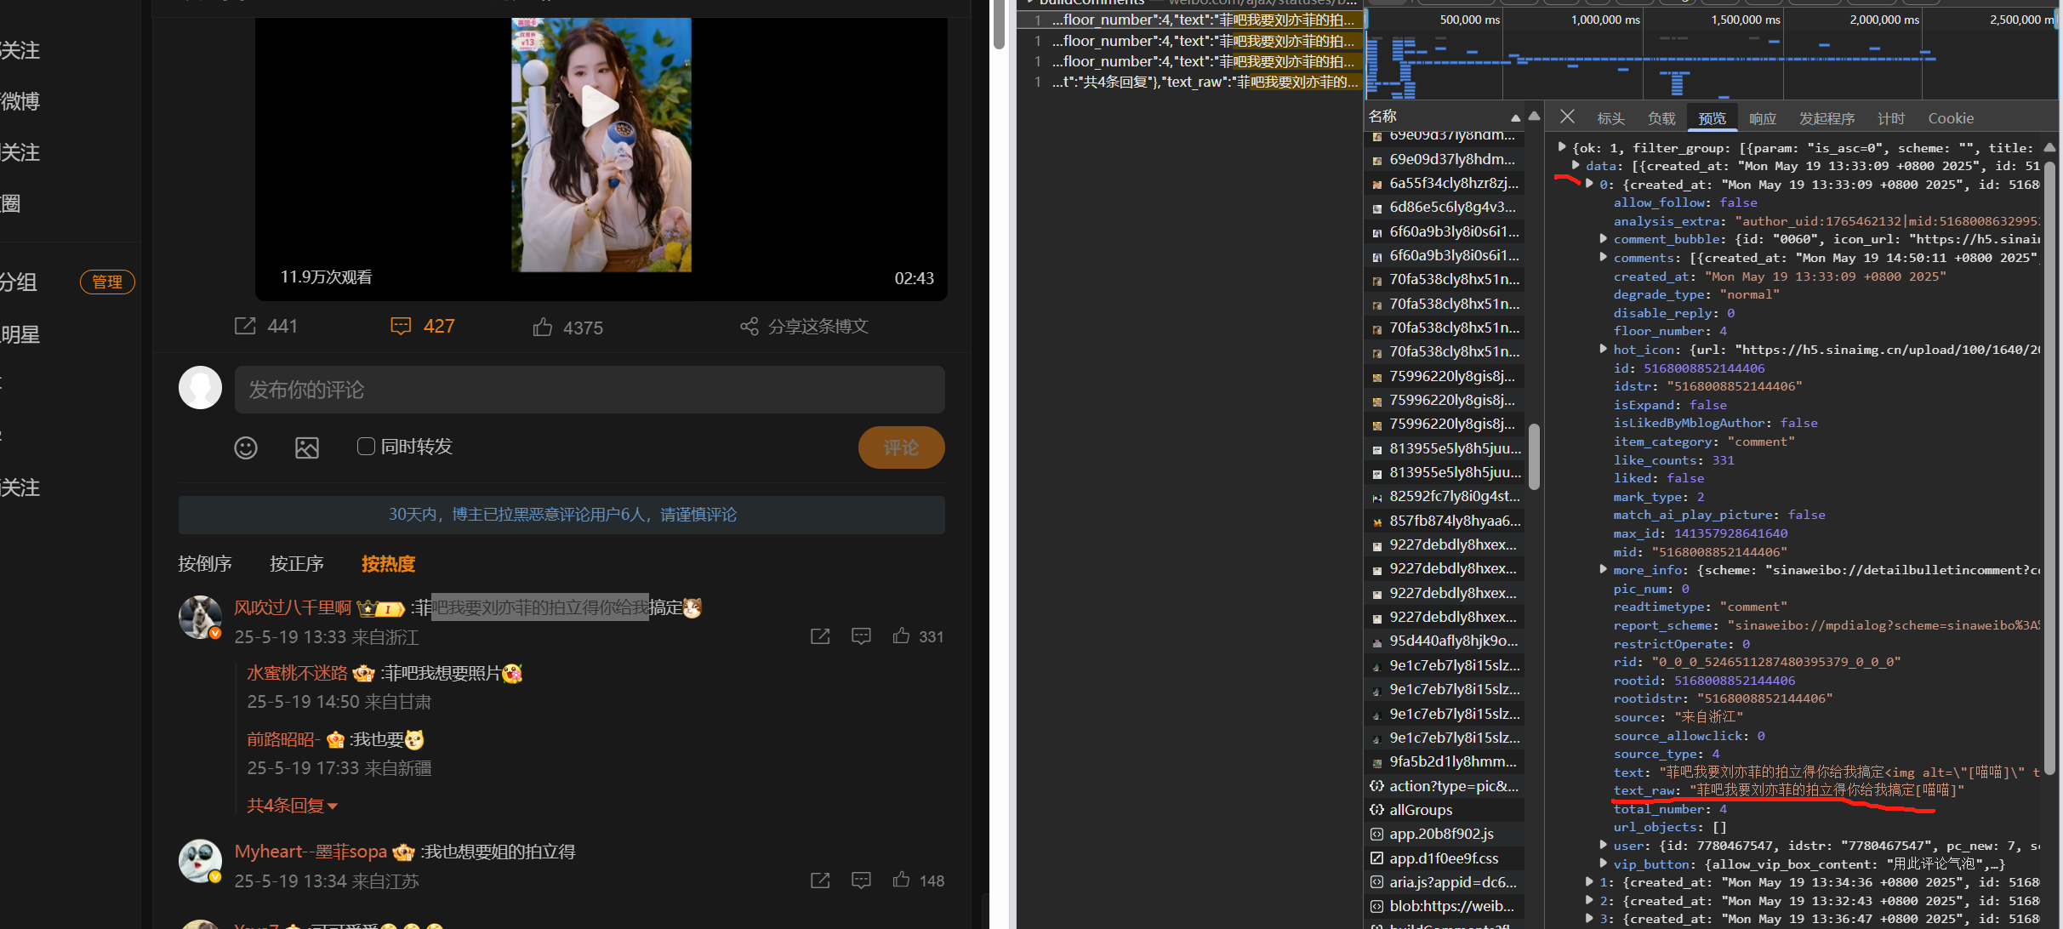The width and height of the screenshot is (2063, 929).
Task: Expand the comments array node
Action: pos(1603,258)
